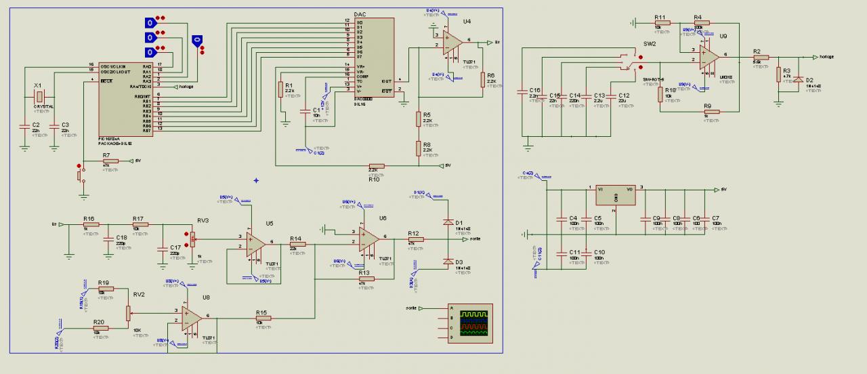Viewport: 867px width, 374px height.
Task: Select capacitor C11 below the ground line
Action: click(x=560, y=253)
